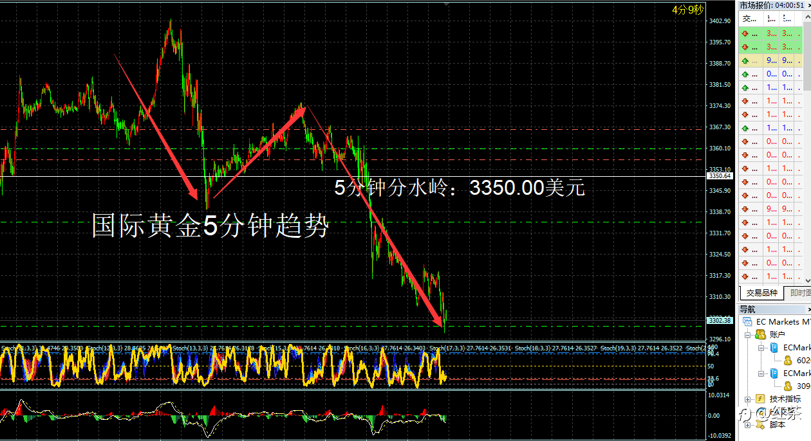Image resolution: width=811 pixels, height=441 pixels.
Task: Click the 5分钟分水岭:3350.00美元 chart label
Action: (x=460, y=188)
